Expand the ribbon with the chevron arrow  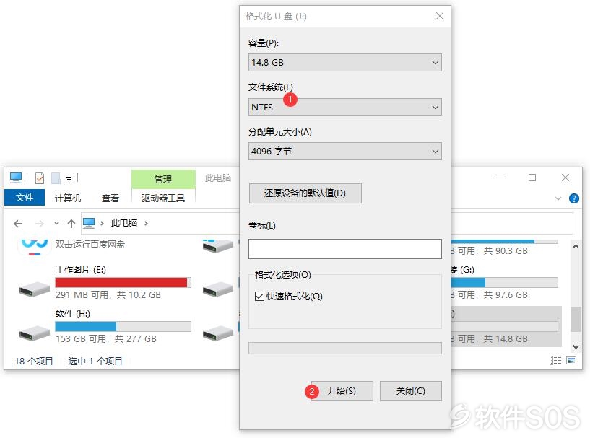pos(558,198)
